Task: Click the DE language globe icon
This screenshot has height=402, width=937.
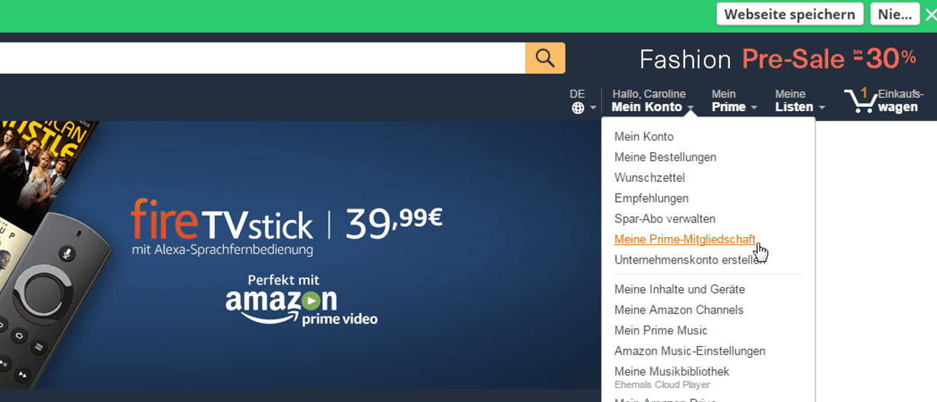Action: tap(578, 107)
